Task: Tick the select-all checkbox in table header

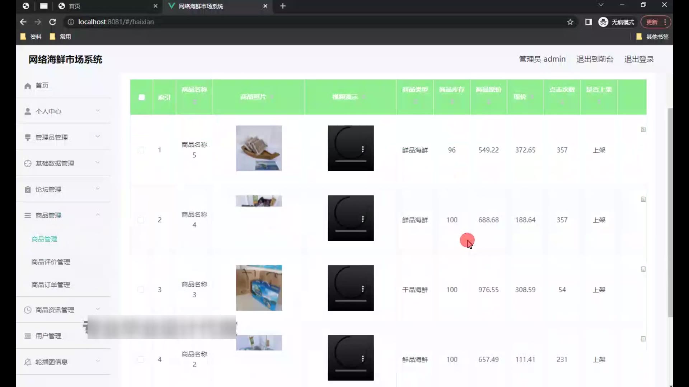Action: [x=142, y=97]
